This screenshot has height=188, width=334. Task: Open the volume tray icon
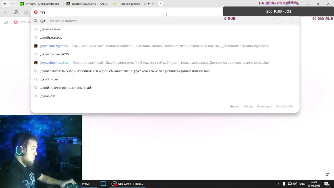(295, 184)
